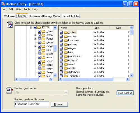
Task: Click the Backup Utility title bar icon
Action: pyautogui.click(x=3, y=4)
